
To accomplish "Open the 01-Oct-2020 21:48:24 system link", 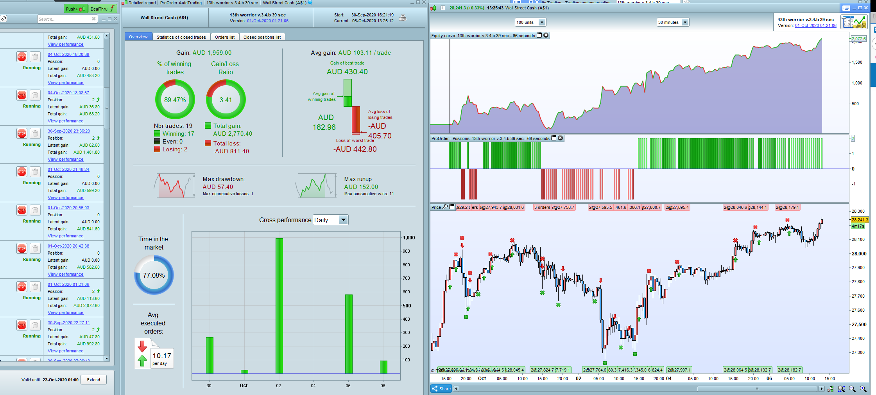I will pyautogui.click(x=68, y=169).
